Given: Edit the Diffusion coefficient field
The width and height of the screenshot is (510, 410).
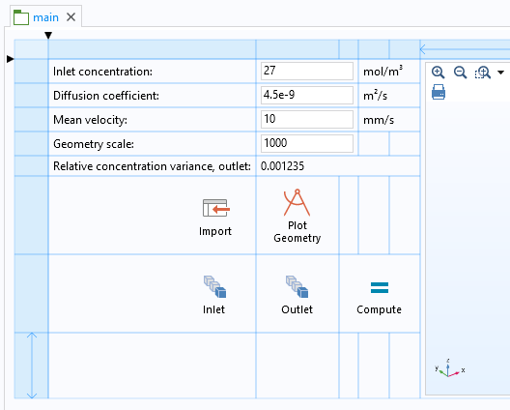Looking at the screenshot, I should point(307,95).
